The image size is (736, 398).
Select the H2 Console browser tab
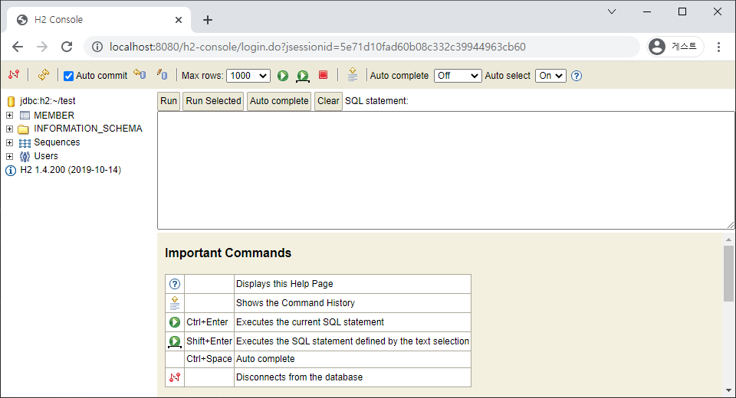pyautogui.click(x=99, y=20)
